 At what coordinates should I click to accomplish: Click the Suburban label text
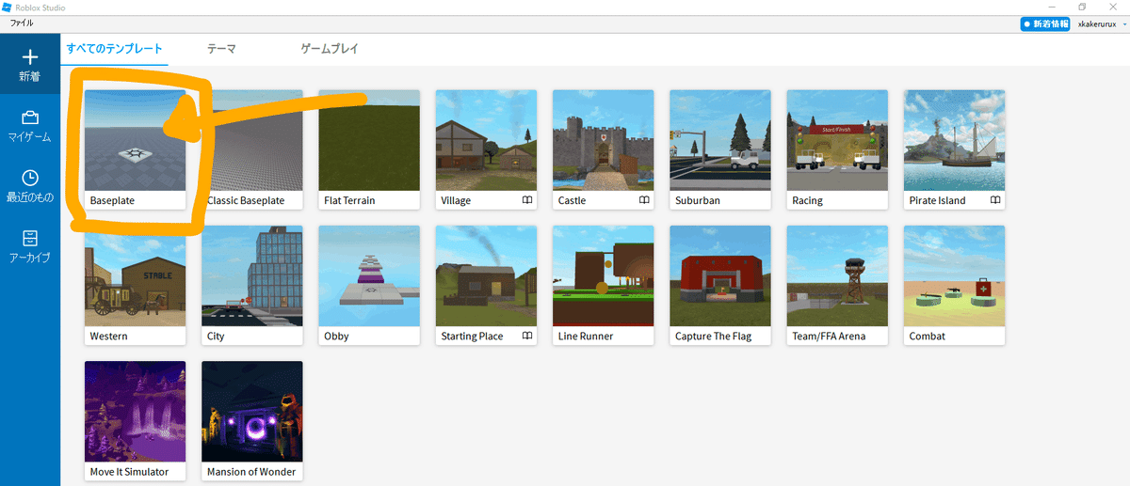pos(698,200)
